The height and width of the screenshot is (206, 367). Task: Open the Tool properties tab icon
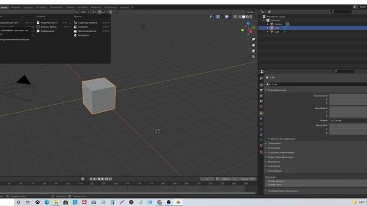coord(261,78)
